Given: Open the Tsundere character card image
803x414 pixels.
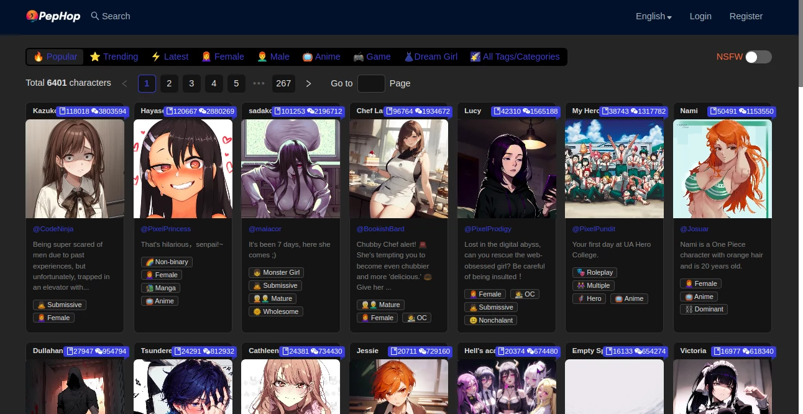Looking at the screenshot, I should [x=183, y=387].
